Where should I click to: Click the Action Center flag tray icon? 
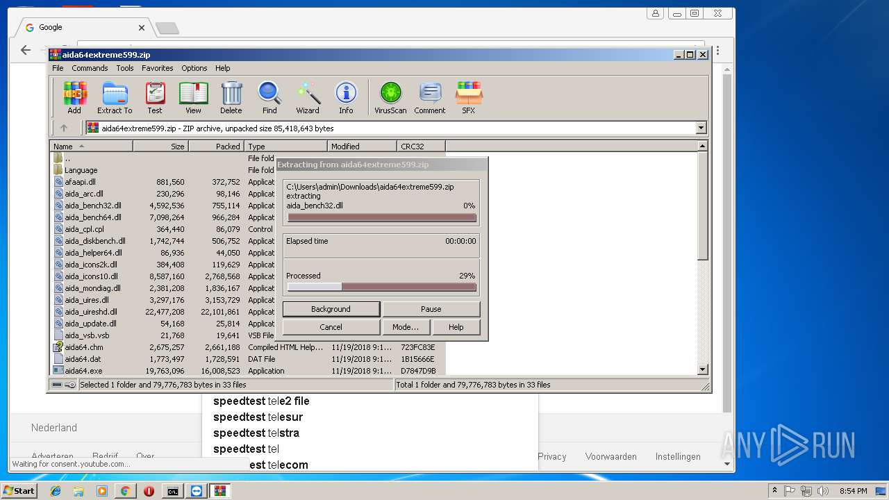click(791, 491)
